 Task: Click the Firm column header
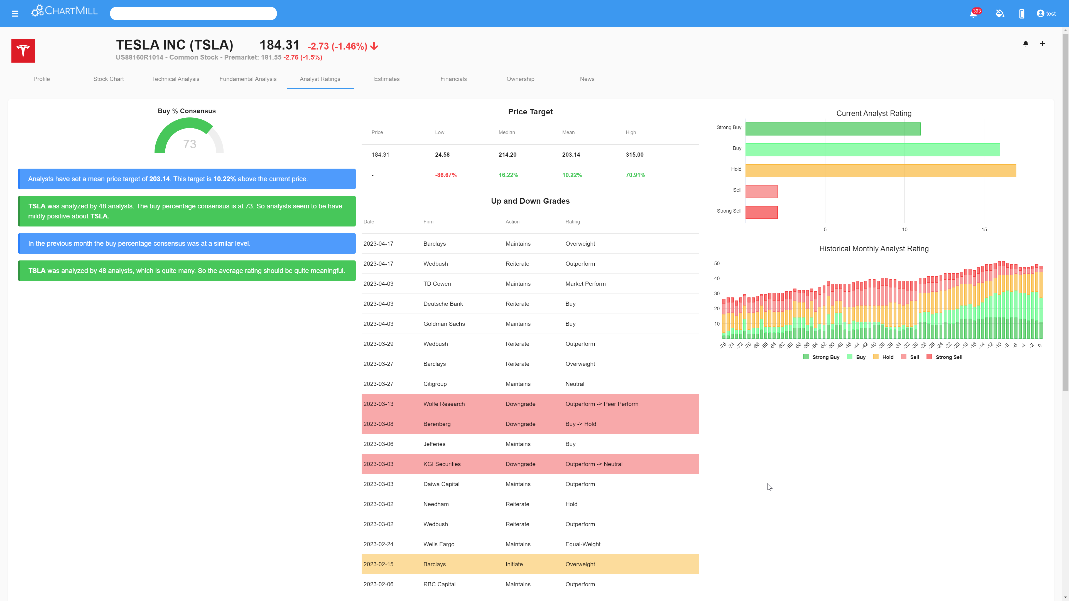click(x=428, y=221)
